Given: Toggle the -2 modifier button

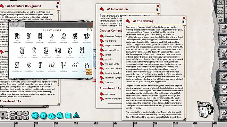Looking at the screenshot, I should (19, 118).
